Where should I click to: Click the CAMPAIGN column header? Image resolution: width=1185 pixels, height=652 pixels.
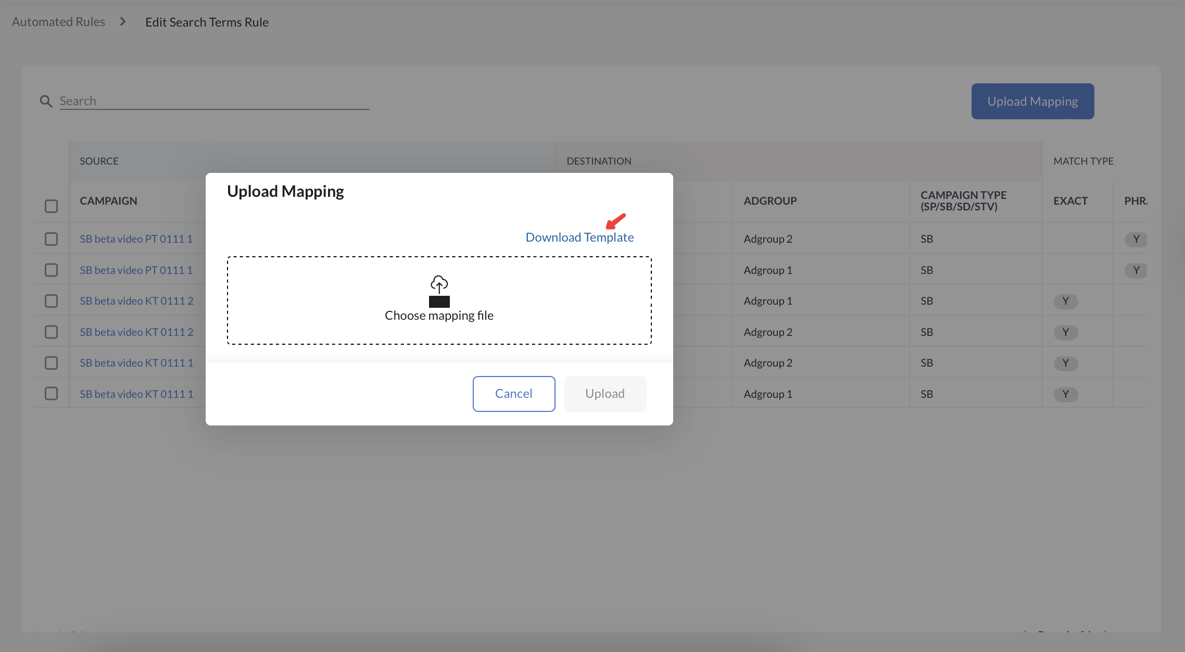(x=108, y=201)
